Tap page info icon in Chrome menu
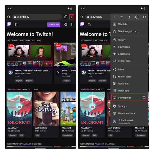154x154 pixels. coord(137,17)
